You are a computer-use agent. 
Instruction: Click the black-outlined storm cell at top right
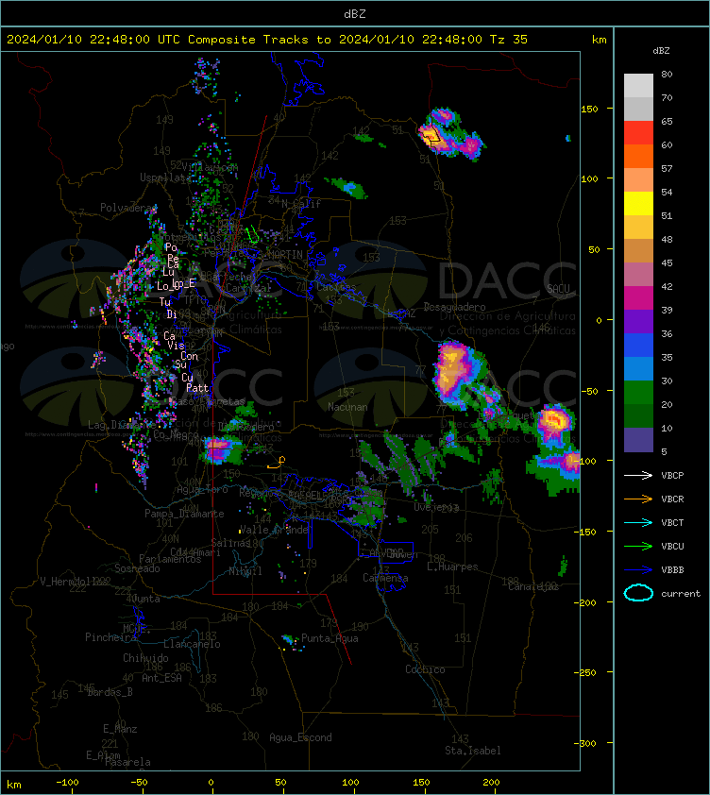pyautogui.click(x=432, y=135)
